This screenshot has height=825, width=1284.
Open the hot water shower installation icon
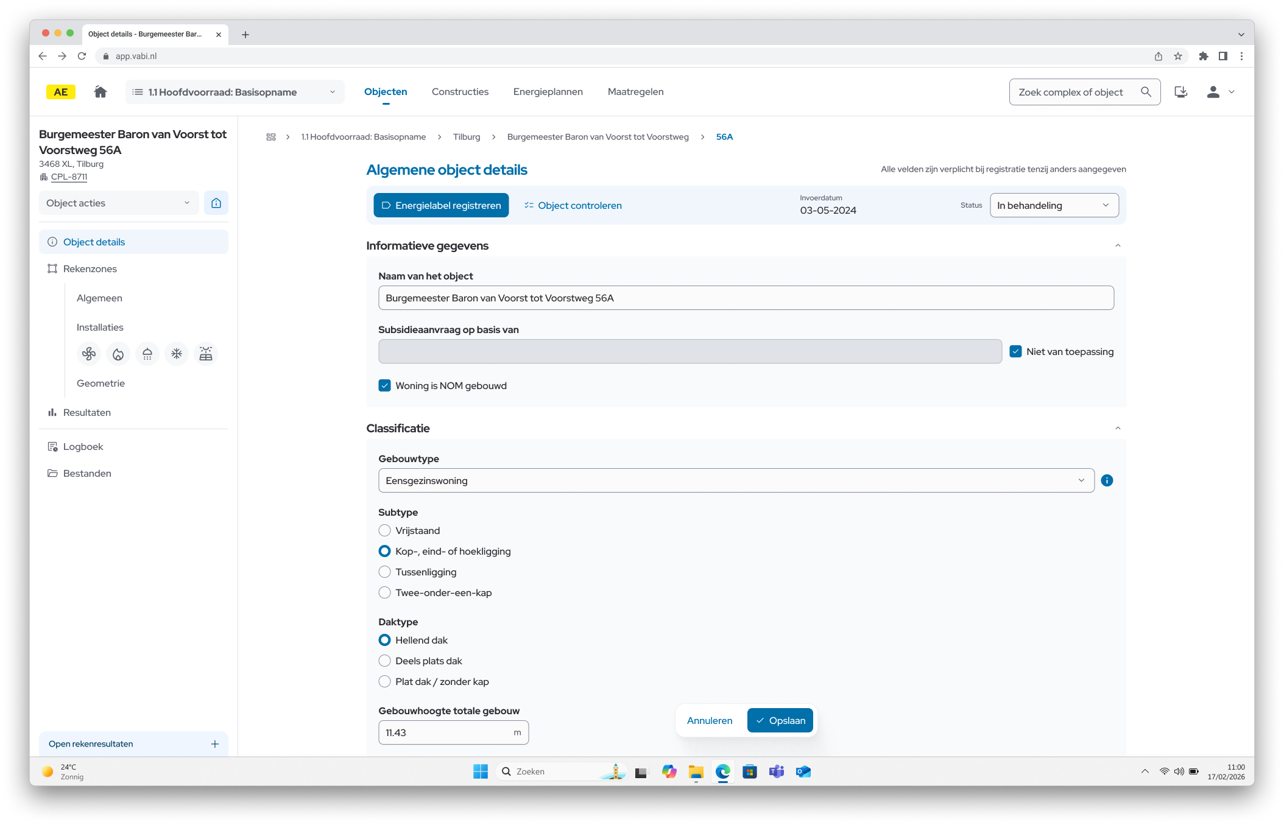[x=147, y=354]
